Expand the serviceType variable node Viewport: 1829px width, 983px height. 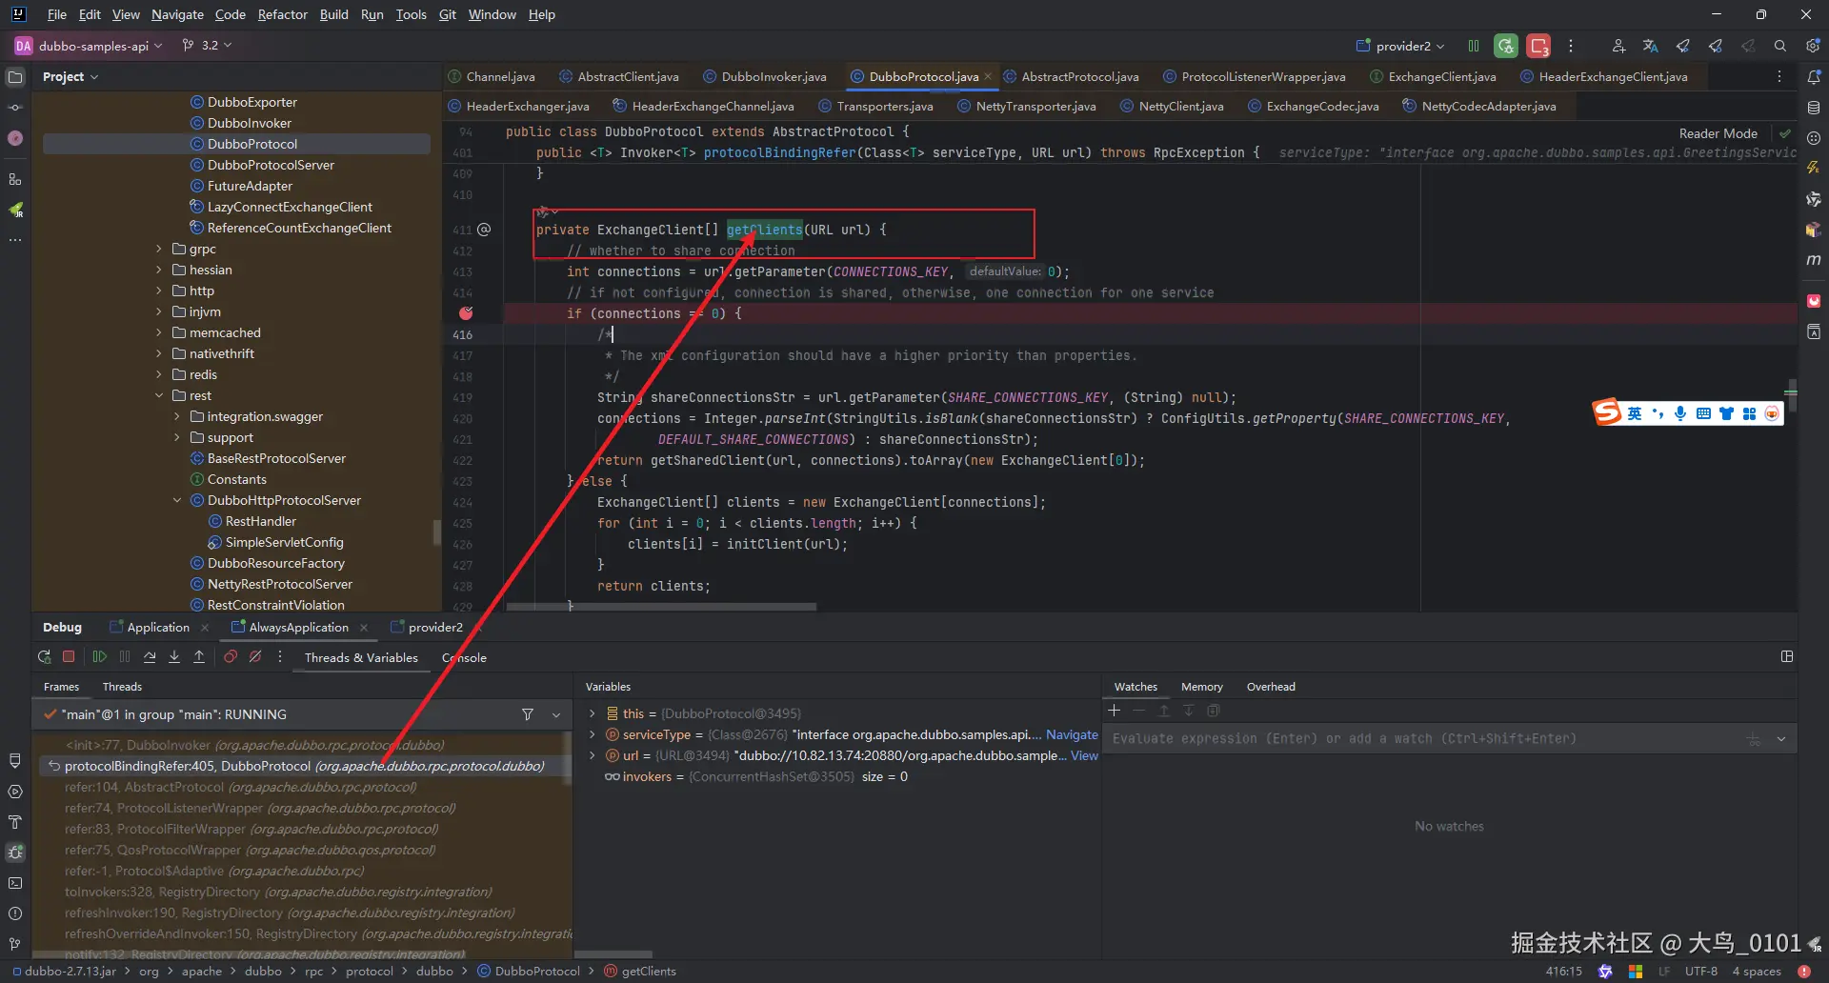592,734
